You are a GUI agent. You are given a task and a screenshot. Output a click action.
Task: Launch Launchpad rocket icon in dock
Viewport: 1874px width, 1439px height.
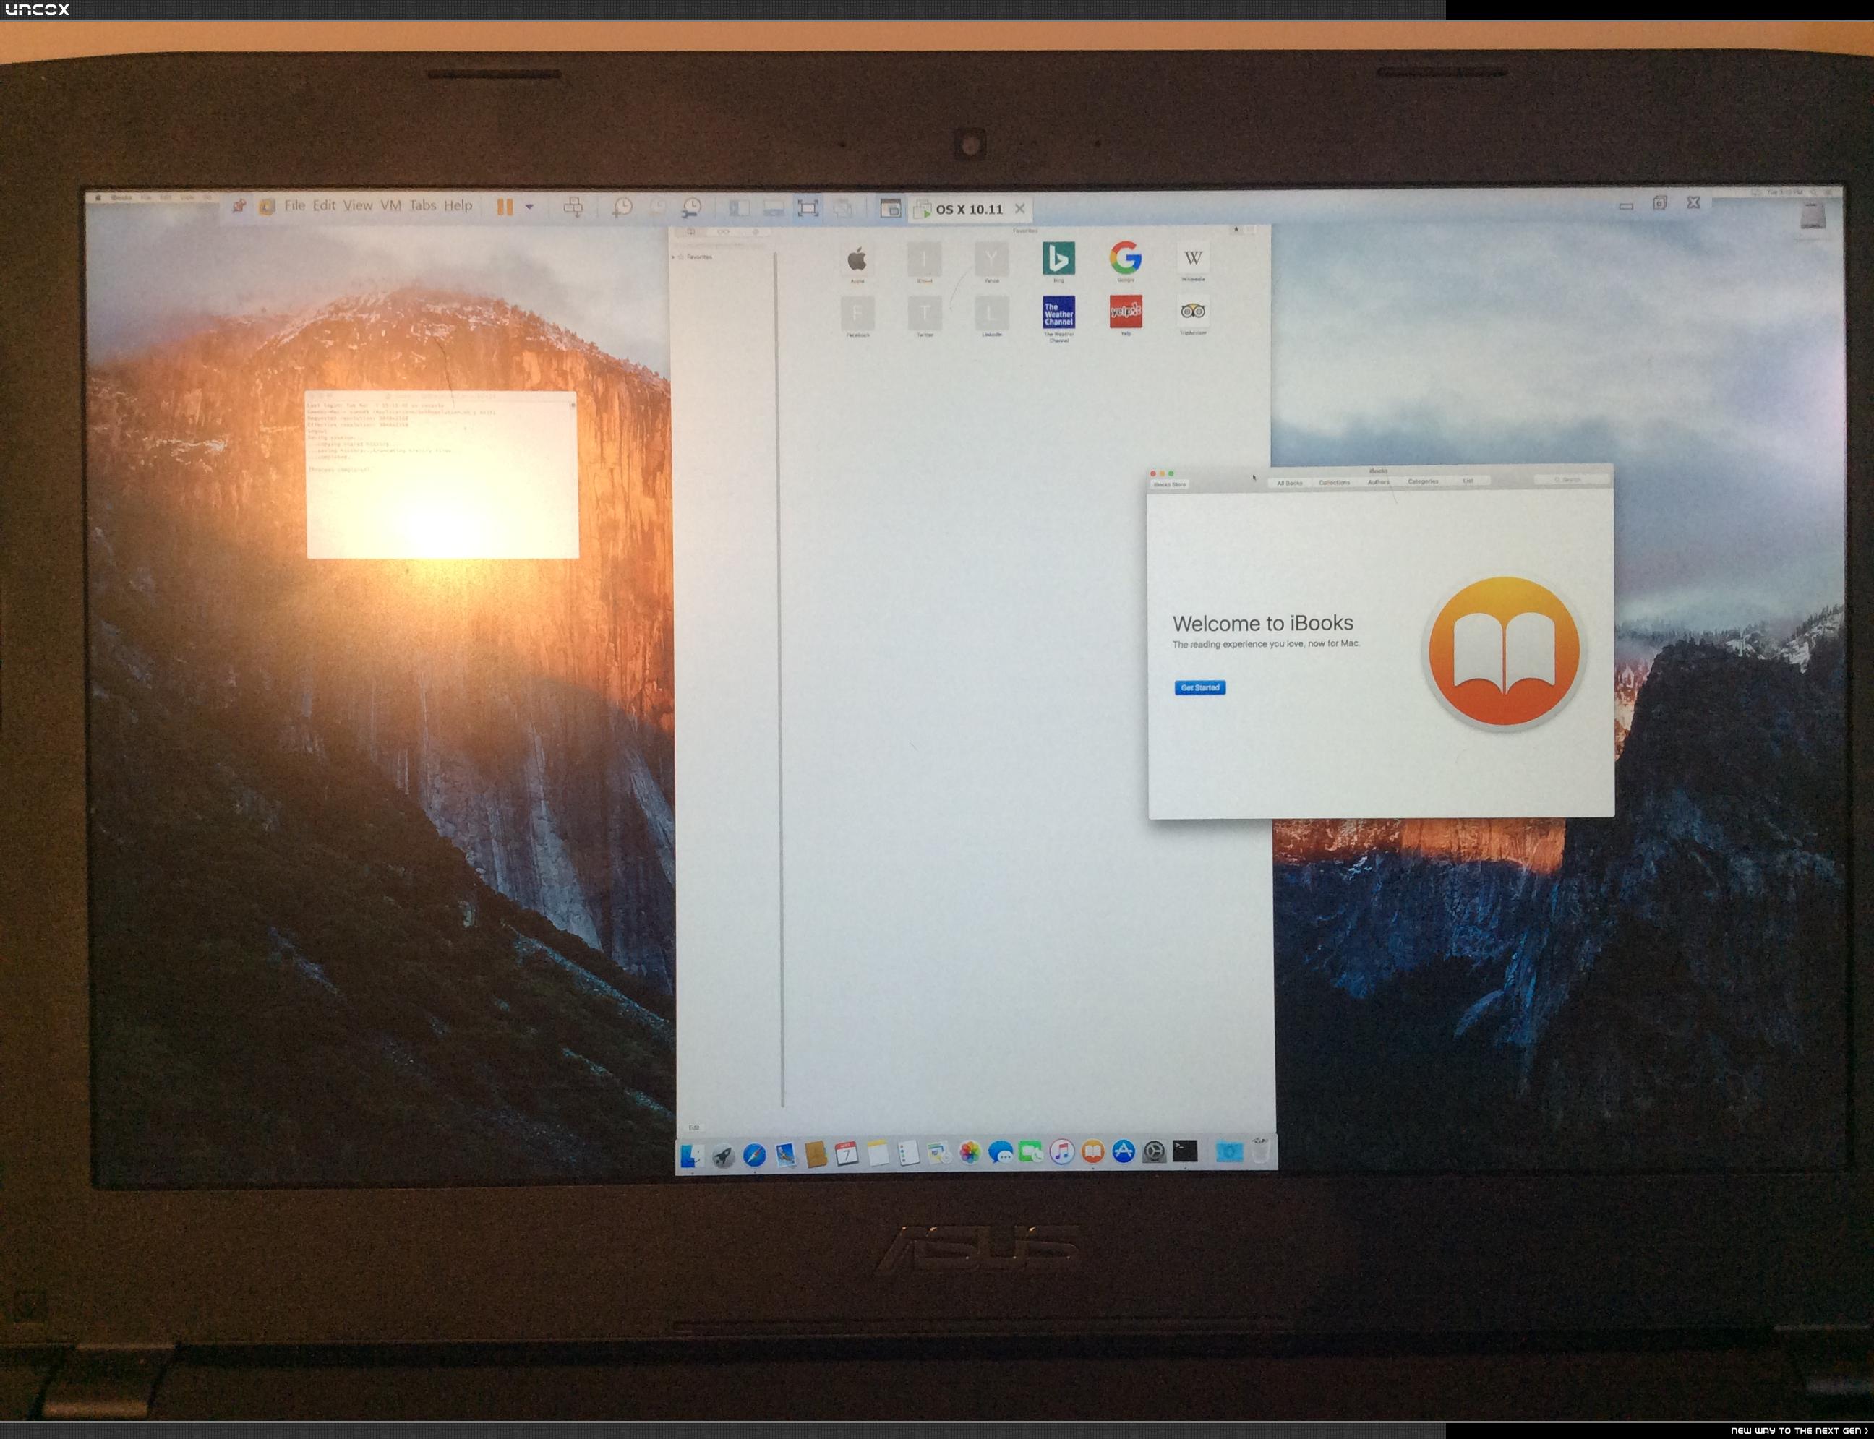coord(723,1156)
